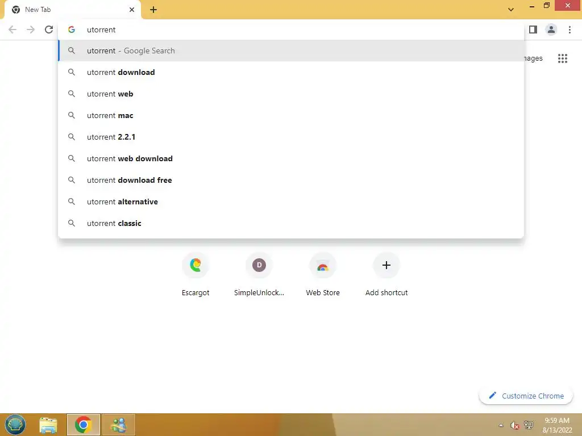Click the Customize Chrome button
Viewport: 582px width, 436px height.
click(x=526, y=396)
